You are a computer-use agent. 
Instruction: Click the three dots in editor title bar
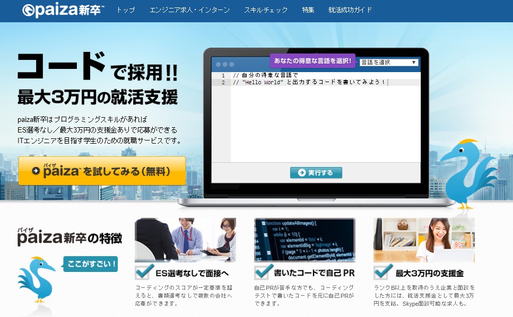pos(225,64)
